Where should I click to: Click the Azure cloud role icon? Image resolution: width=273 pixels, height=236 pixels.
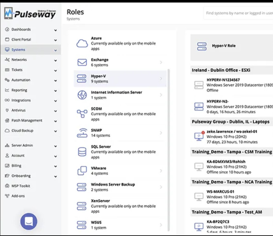tap(82, 43)
